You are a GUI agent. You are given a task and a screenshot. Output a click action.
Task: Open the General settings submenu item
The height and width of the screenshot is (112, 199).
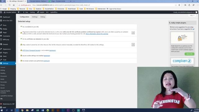(x=3, y=68)
